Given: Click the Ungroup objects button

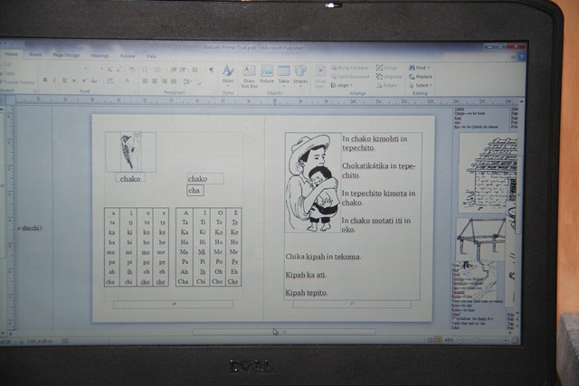Looking at the screenshot, I should (x=389, y=77).
